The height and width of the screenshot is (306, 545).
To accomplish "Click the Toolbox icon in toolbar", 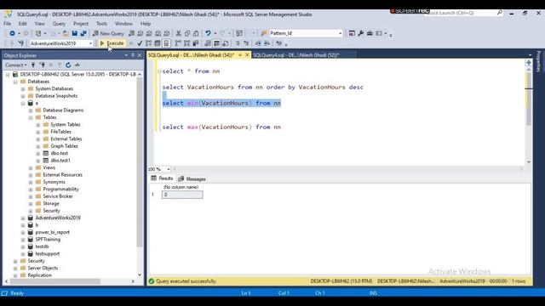I will [370, 33].
